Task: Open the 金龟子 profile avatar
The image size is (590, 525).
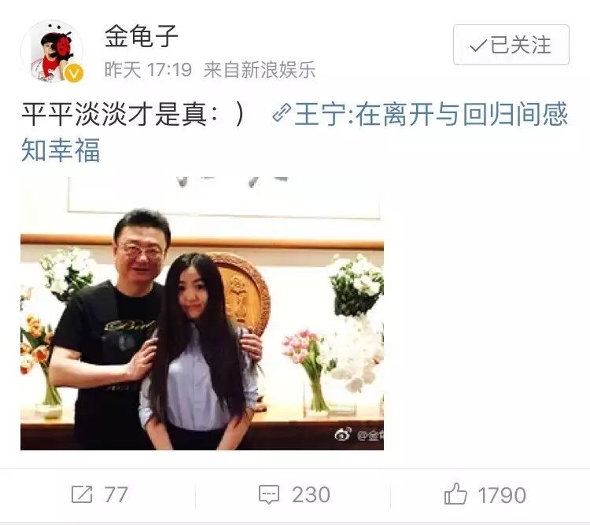Action: pos(53,51)
